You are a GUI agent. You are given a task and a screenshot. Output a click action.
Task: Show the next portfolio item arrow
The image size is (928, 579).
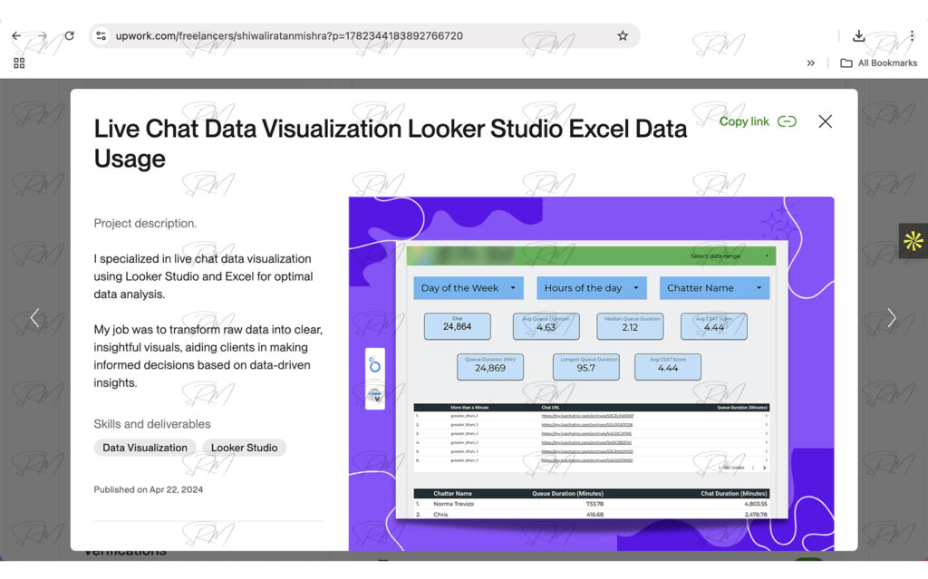tap(892, 318)
